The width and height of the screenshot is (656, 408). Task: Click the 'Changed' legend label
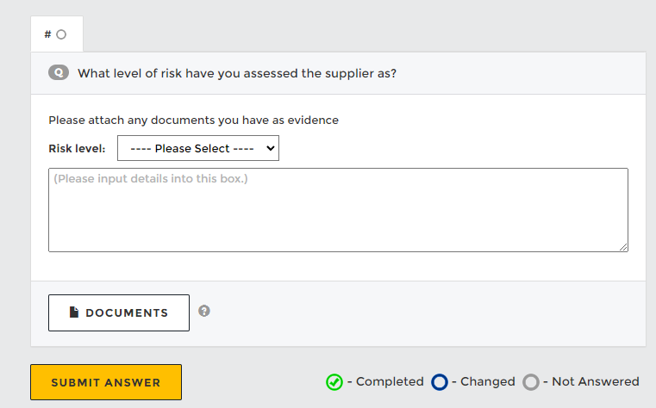487,381
